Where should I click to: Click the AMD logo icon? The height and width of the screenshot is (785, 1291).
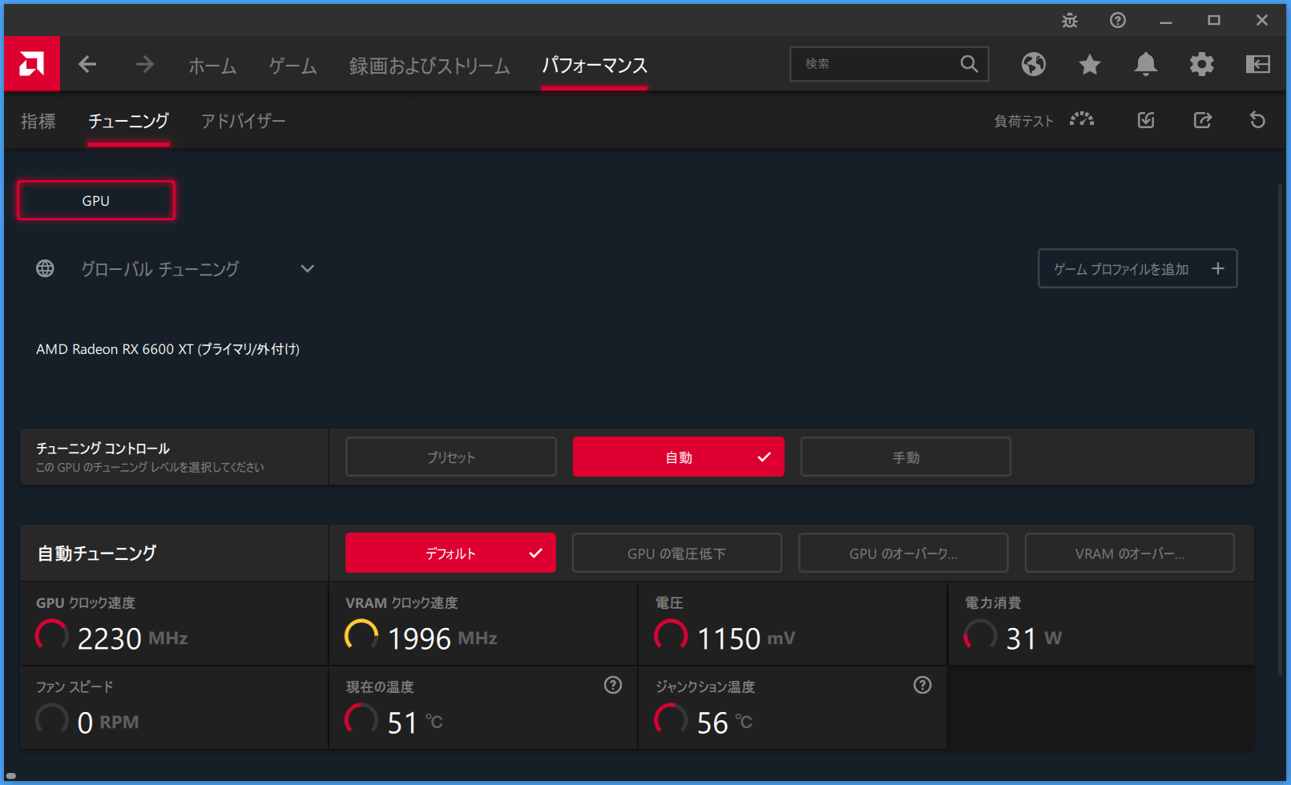pyautogui.click(x=32, y=64)
